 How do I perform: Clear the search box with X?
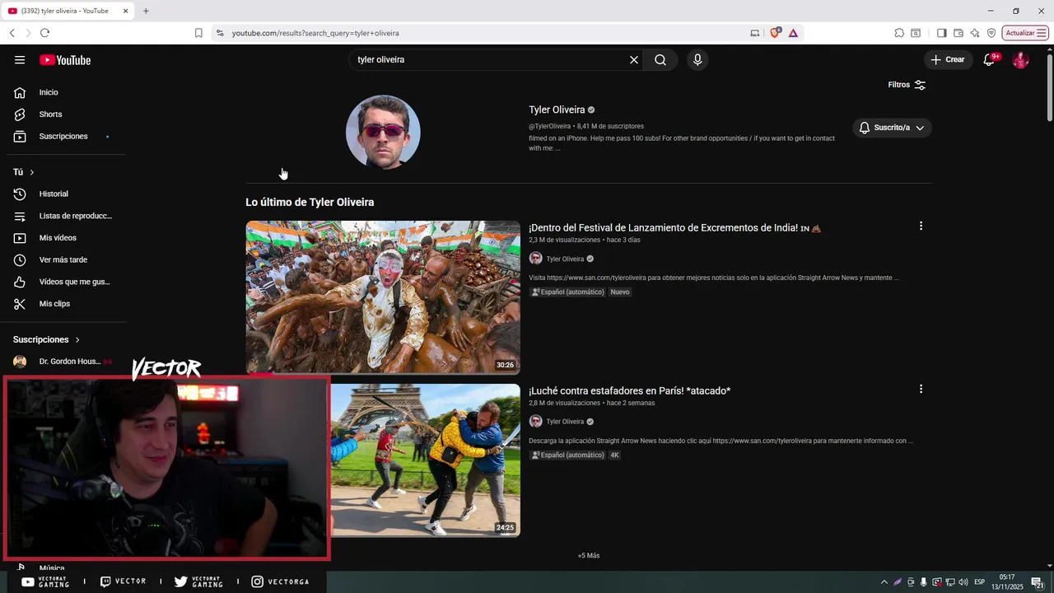tap(634, 60)
